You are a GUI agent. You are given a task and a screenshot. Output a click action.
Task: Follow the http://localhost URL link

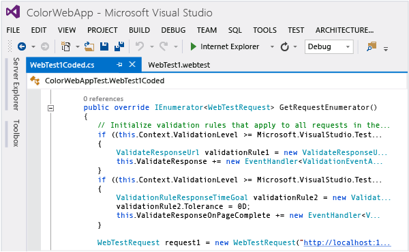347,242
